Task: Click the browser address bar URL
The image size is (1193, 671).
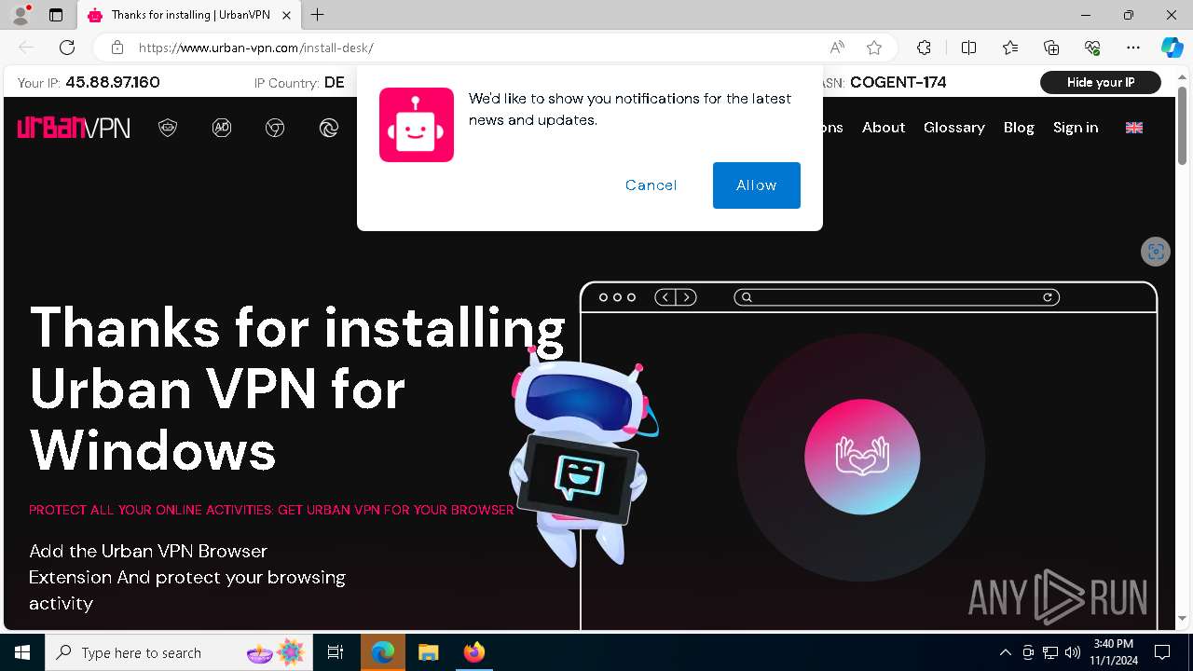Action: click(256, 48)
